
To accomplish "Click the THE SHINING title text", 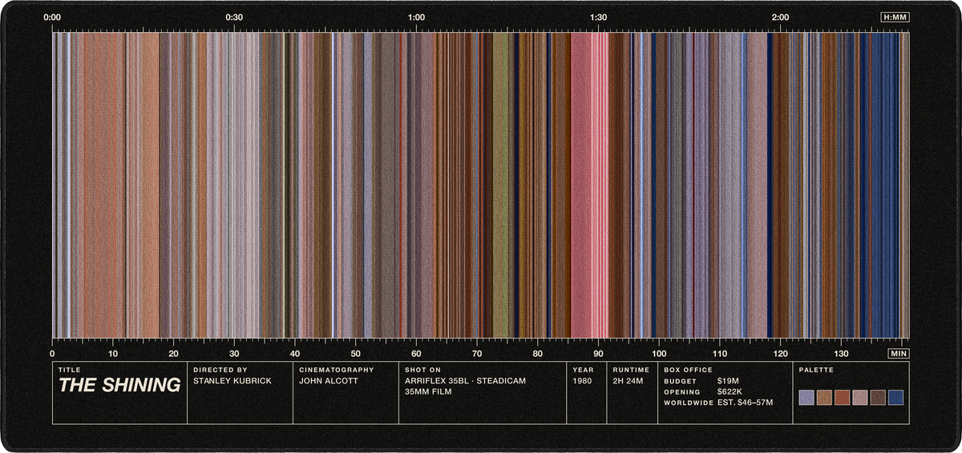I will 119,385.
